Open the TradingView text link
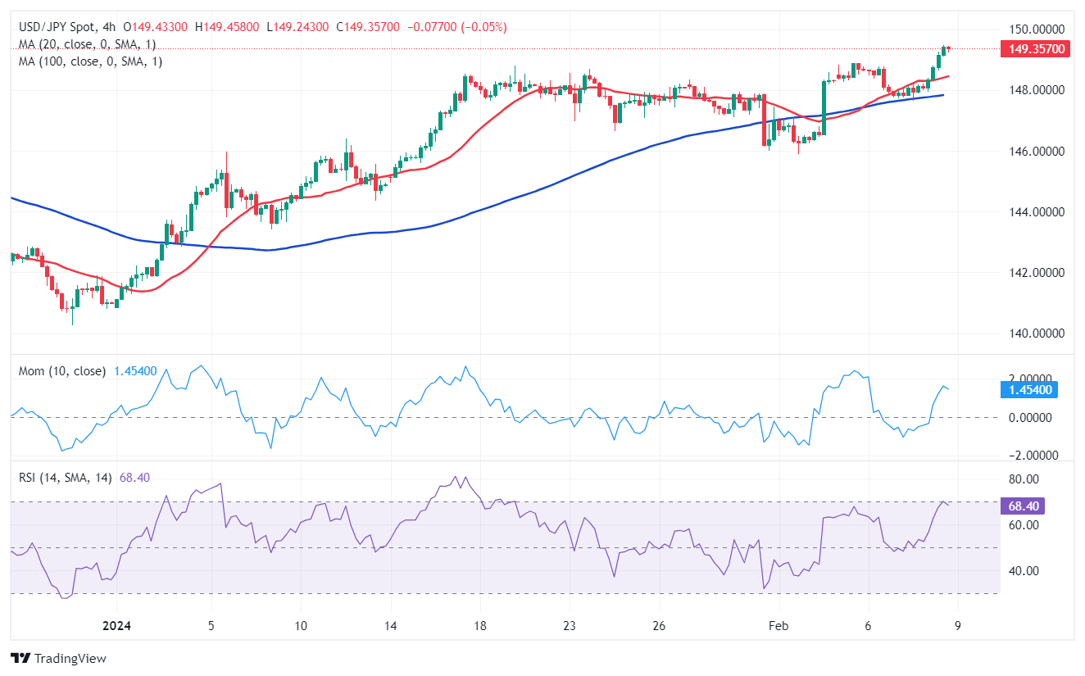This screenshot has width=1085, height=676. (x=70, y=658)
